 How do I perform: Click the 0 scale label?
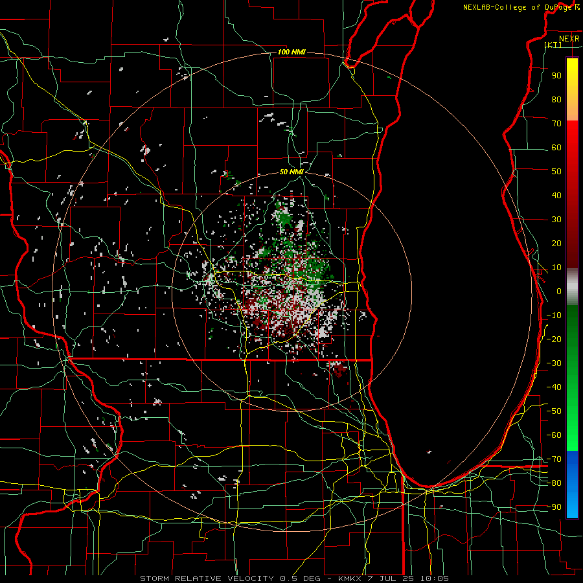click(559, 291)
